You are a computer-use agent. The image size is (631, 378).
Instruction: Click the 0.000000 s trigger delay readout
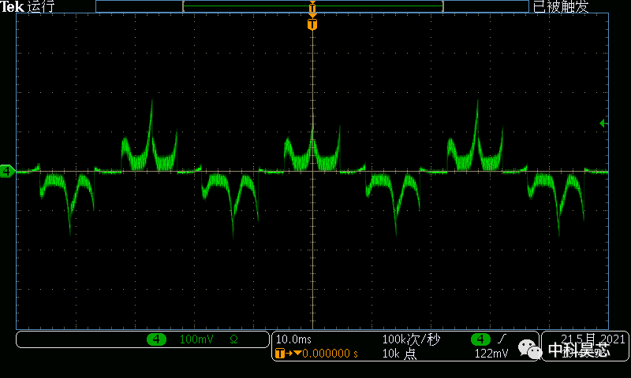tap(330, 354)
